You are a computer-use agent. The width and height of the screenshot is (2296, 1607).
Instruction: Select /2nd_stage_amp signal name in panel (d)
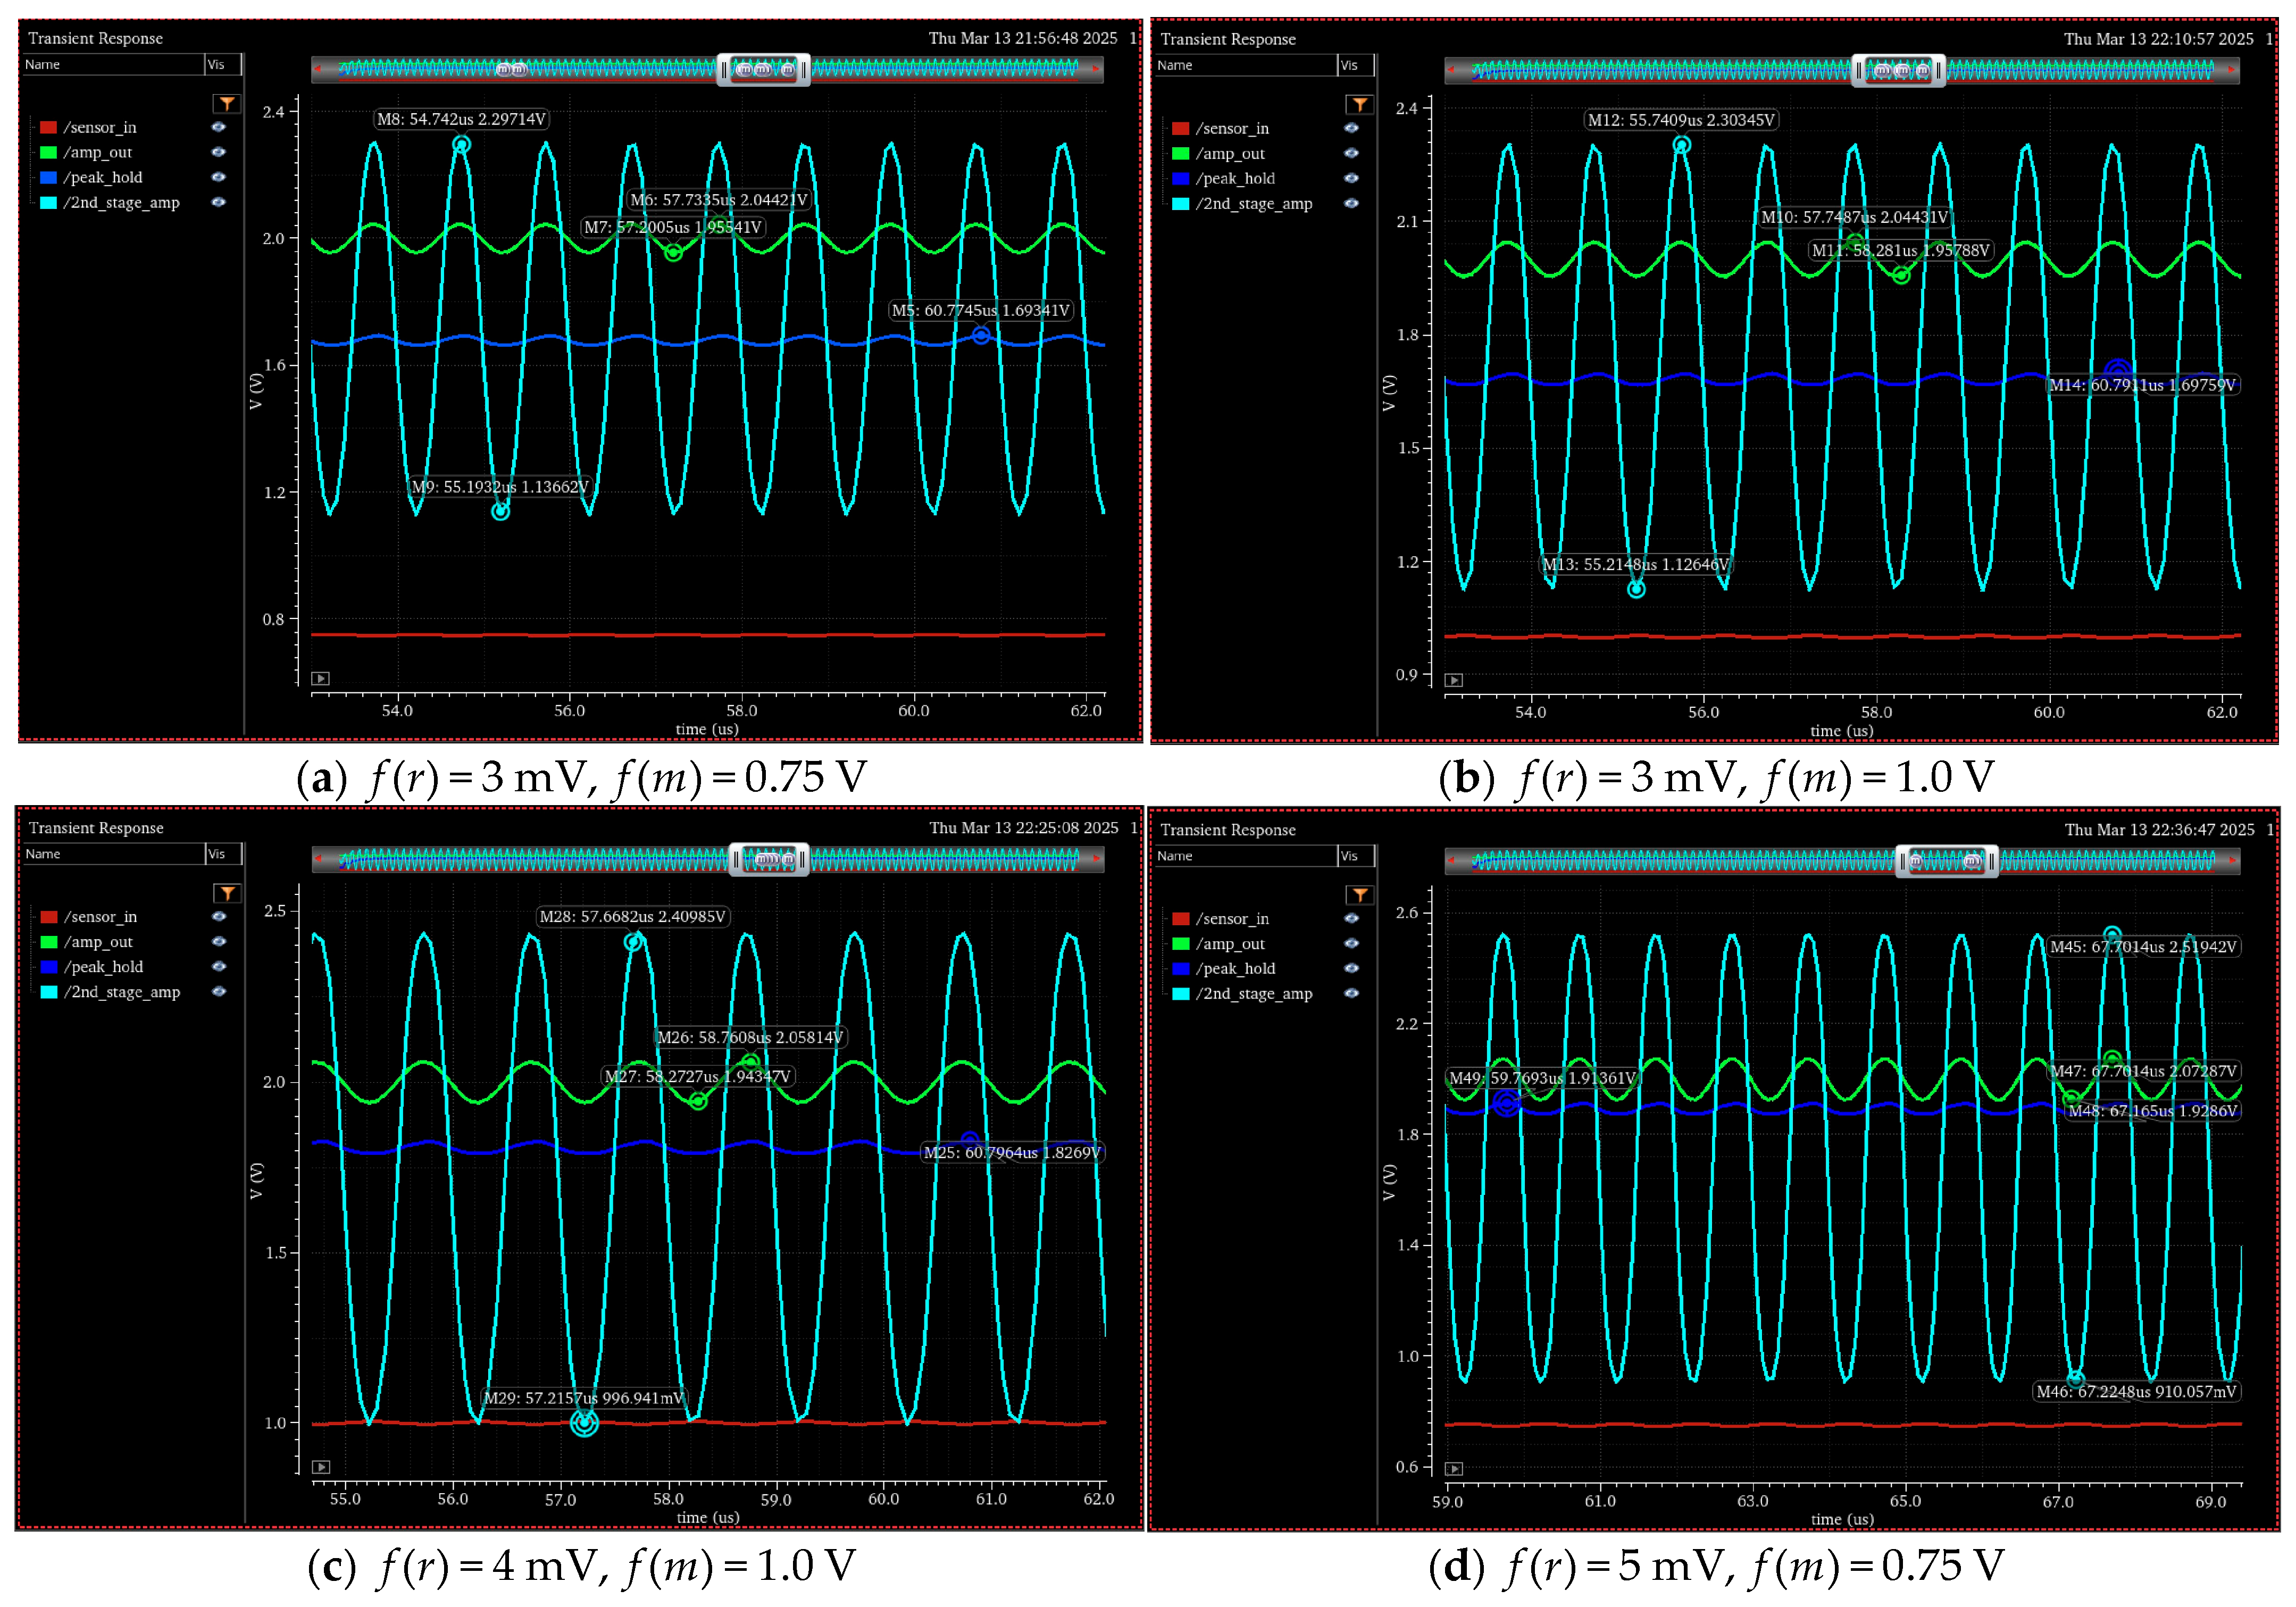click(1254, 993)
